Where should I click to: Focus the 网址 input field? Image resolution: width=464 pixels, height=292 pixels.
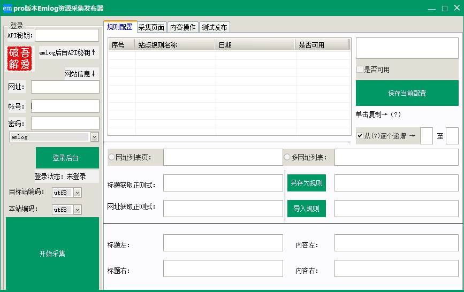click(65, 87)
